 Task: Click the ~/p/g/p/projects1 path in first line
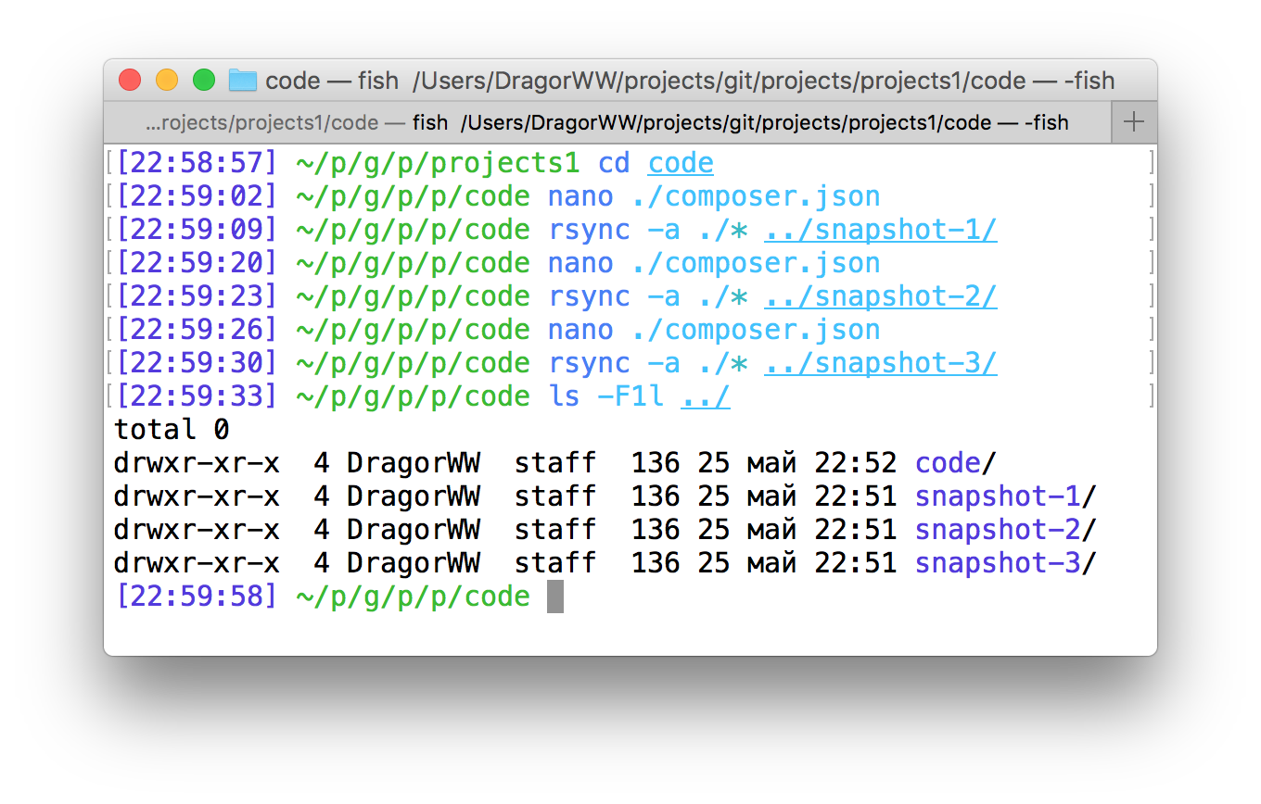tap(438, 163)
